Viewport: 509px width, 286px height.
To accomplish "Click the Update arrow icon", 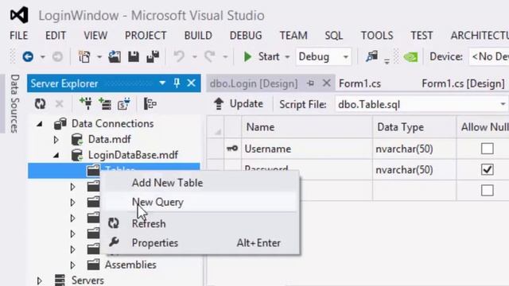I will point(219,104).
